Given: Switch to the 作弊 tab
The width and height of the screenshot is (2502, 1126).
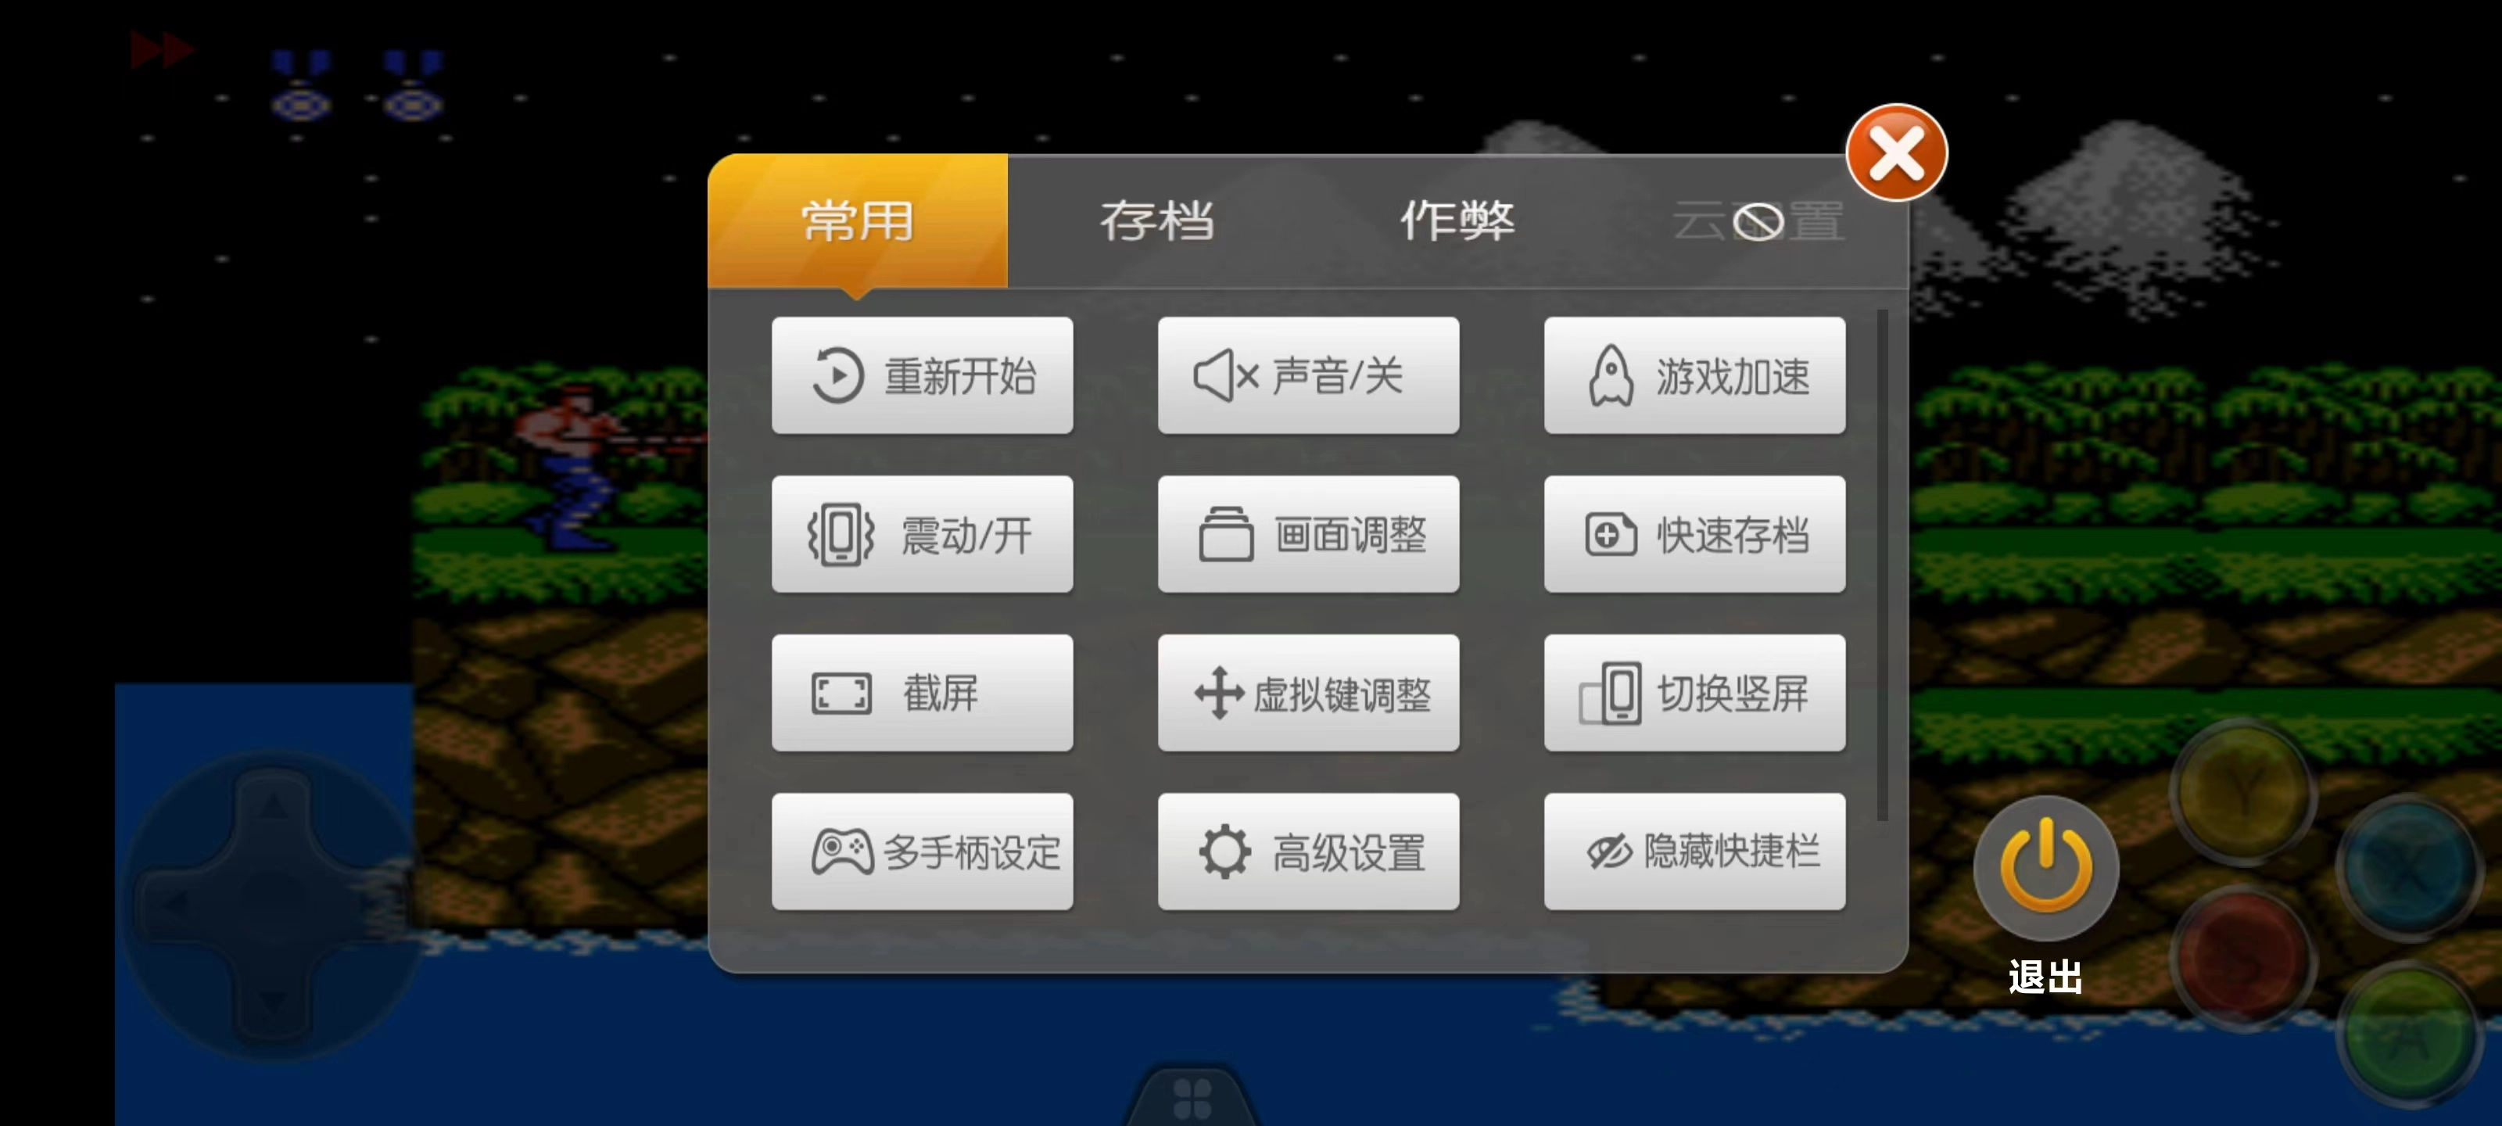Looking at the screenshot, I should [1457, 221].
